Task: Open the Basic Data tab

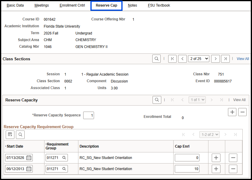Action: click(15, 5)
